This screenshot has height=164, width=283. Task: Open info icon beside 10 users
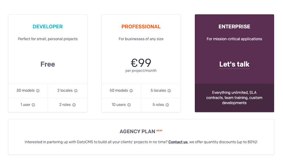tap(129, 105)
